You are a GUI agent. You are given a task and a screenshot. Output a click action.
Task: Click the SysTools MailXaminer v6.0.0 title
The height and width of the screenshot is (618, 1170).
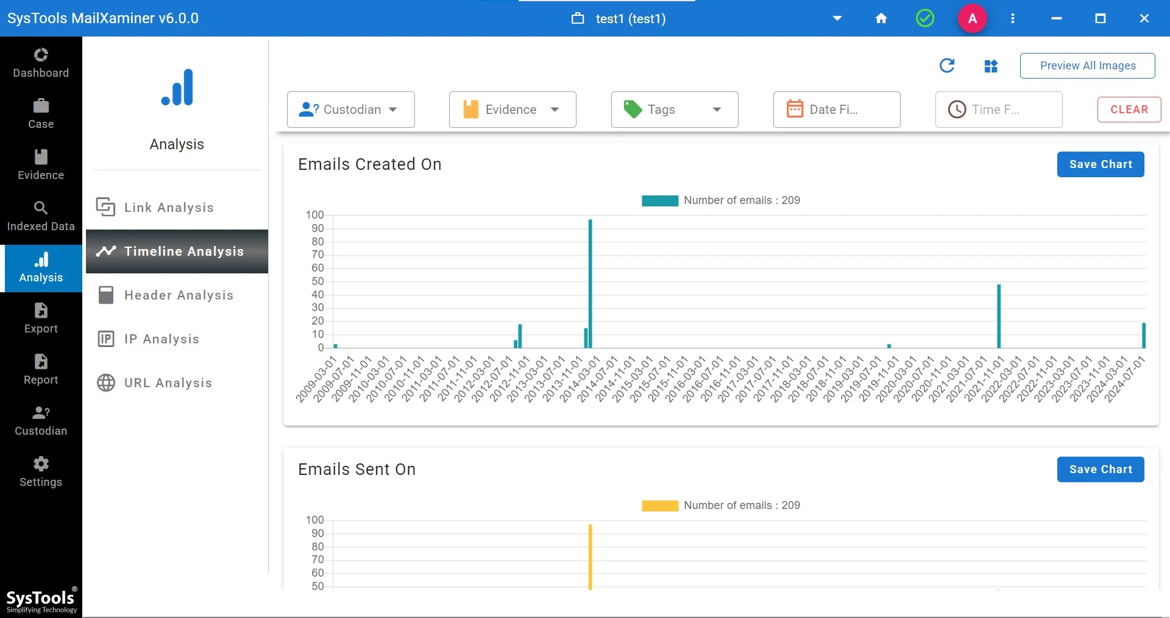coord(103,18)
